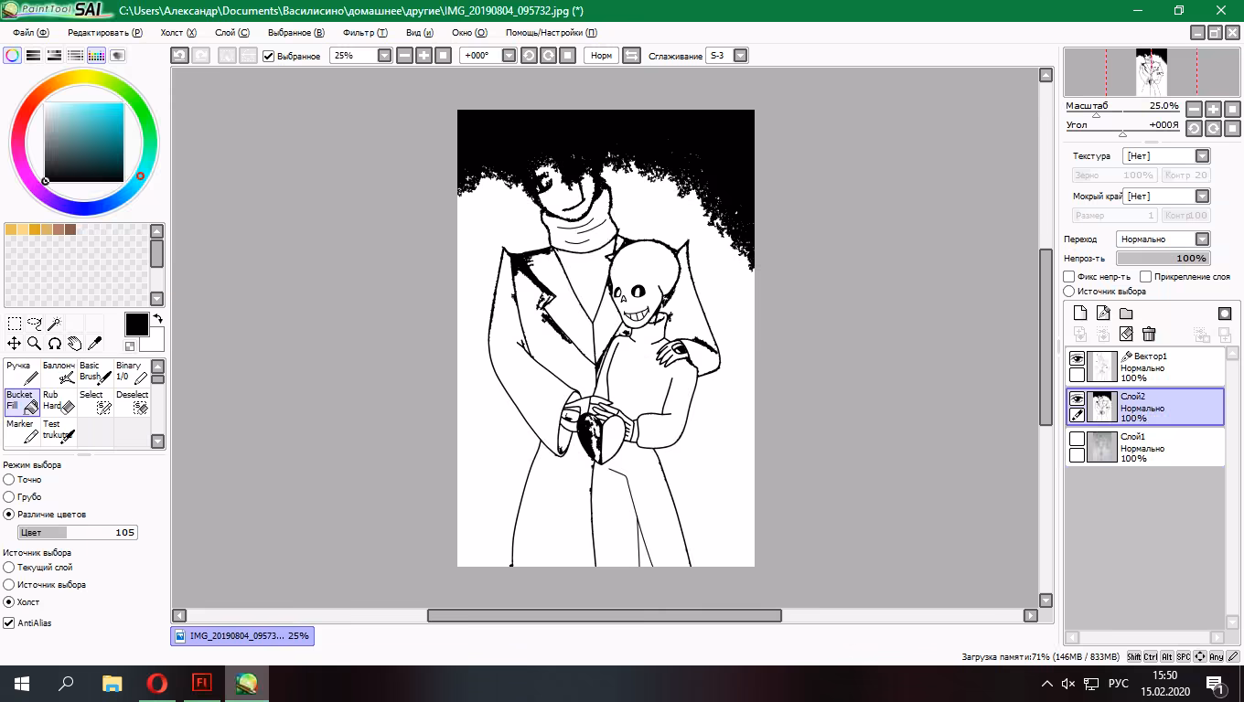The width and height of the screenshot is (1244, 702).
Task: Select the rotate canvas tool
Action: point(55,344)
